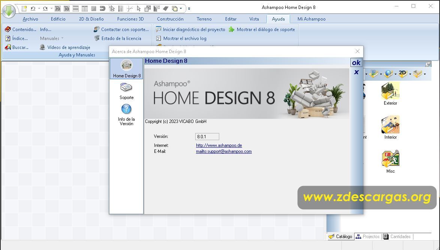Switch to 2D view via toolbar icon
Screen dimensions: 440x250
(57, 9)
